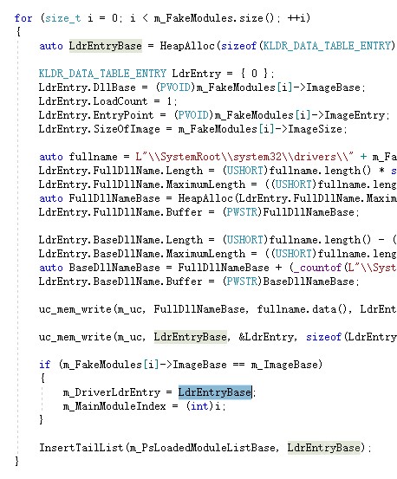Click 'sizeof' keyword in the second uc_mem_write call
The width and height of the screenshot is (397, 479).
coord(323,337)
